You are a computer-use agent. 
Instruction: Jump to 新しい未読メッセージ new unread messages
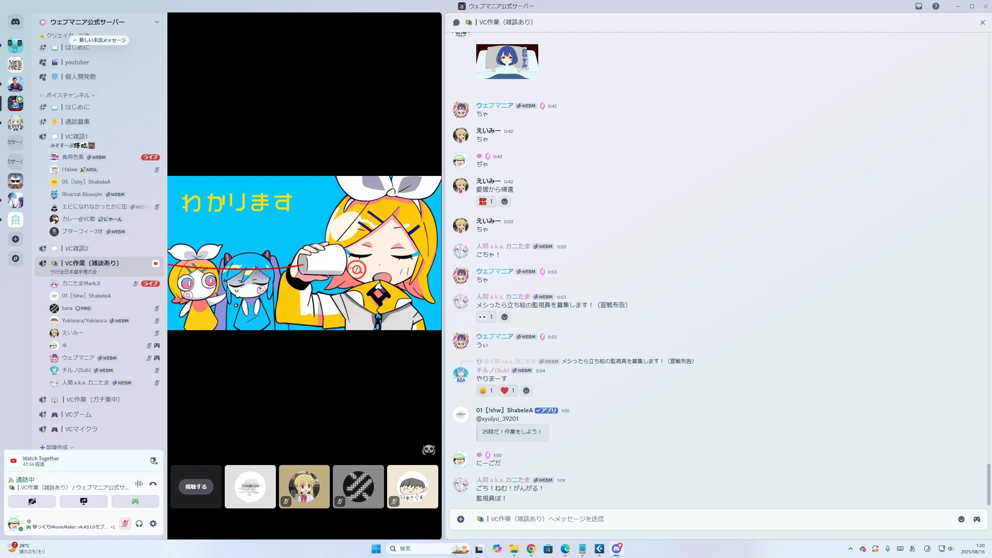100,40
